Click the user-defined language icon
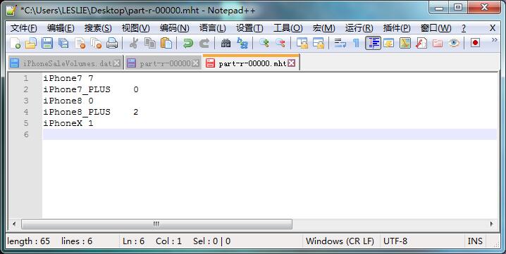This screenshot has width=506, height=254. [x=389, y=43]
